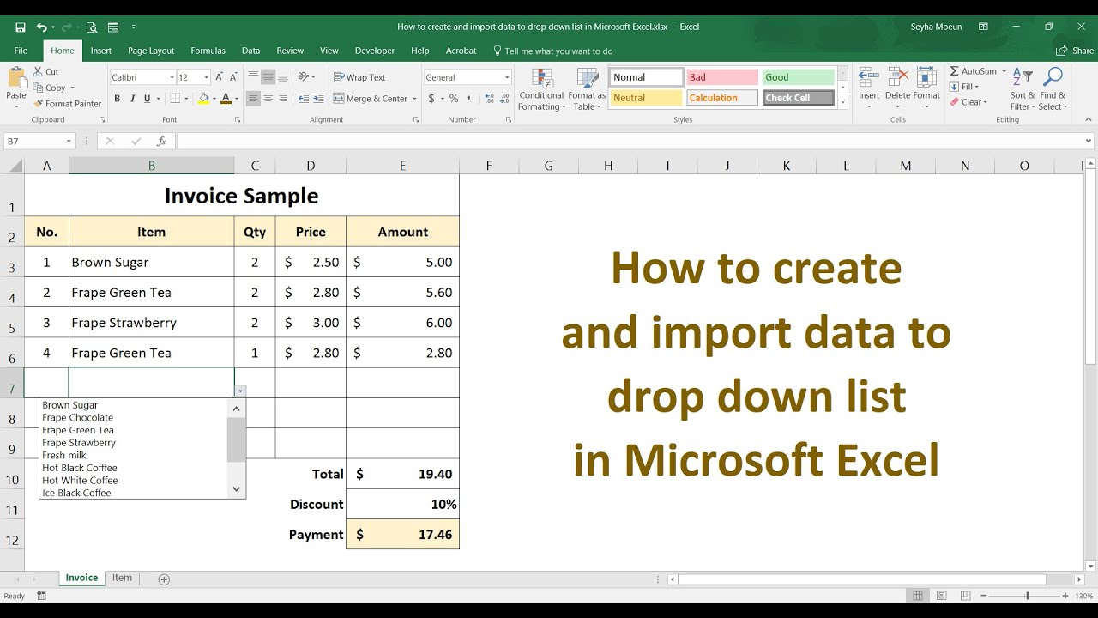The width and height of the screenshot is (1098, 618).
Task: Switch to Page Layout view icon
Action: 941,596
